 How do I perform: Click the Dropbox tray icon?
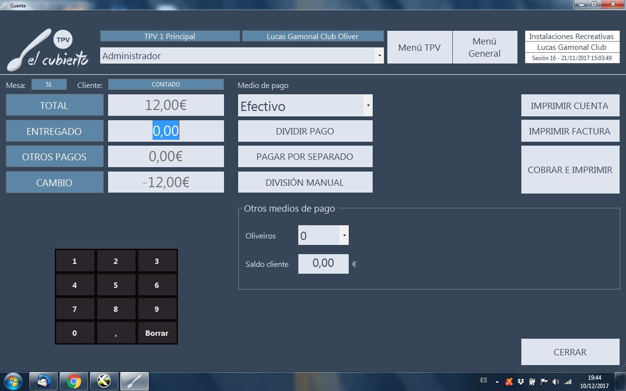tap(521, 381)
